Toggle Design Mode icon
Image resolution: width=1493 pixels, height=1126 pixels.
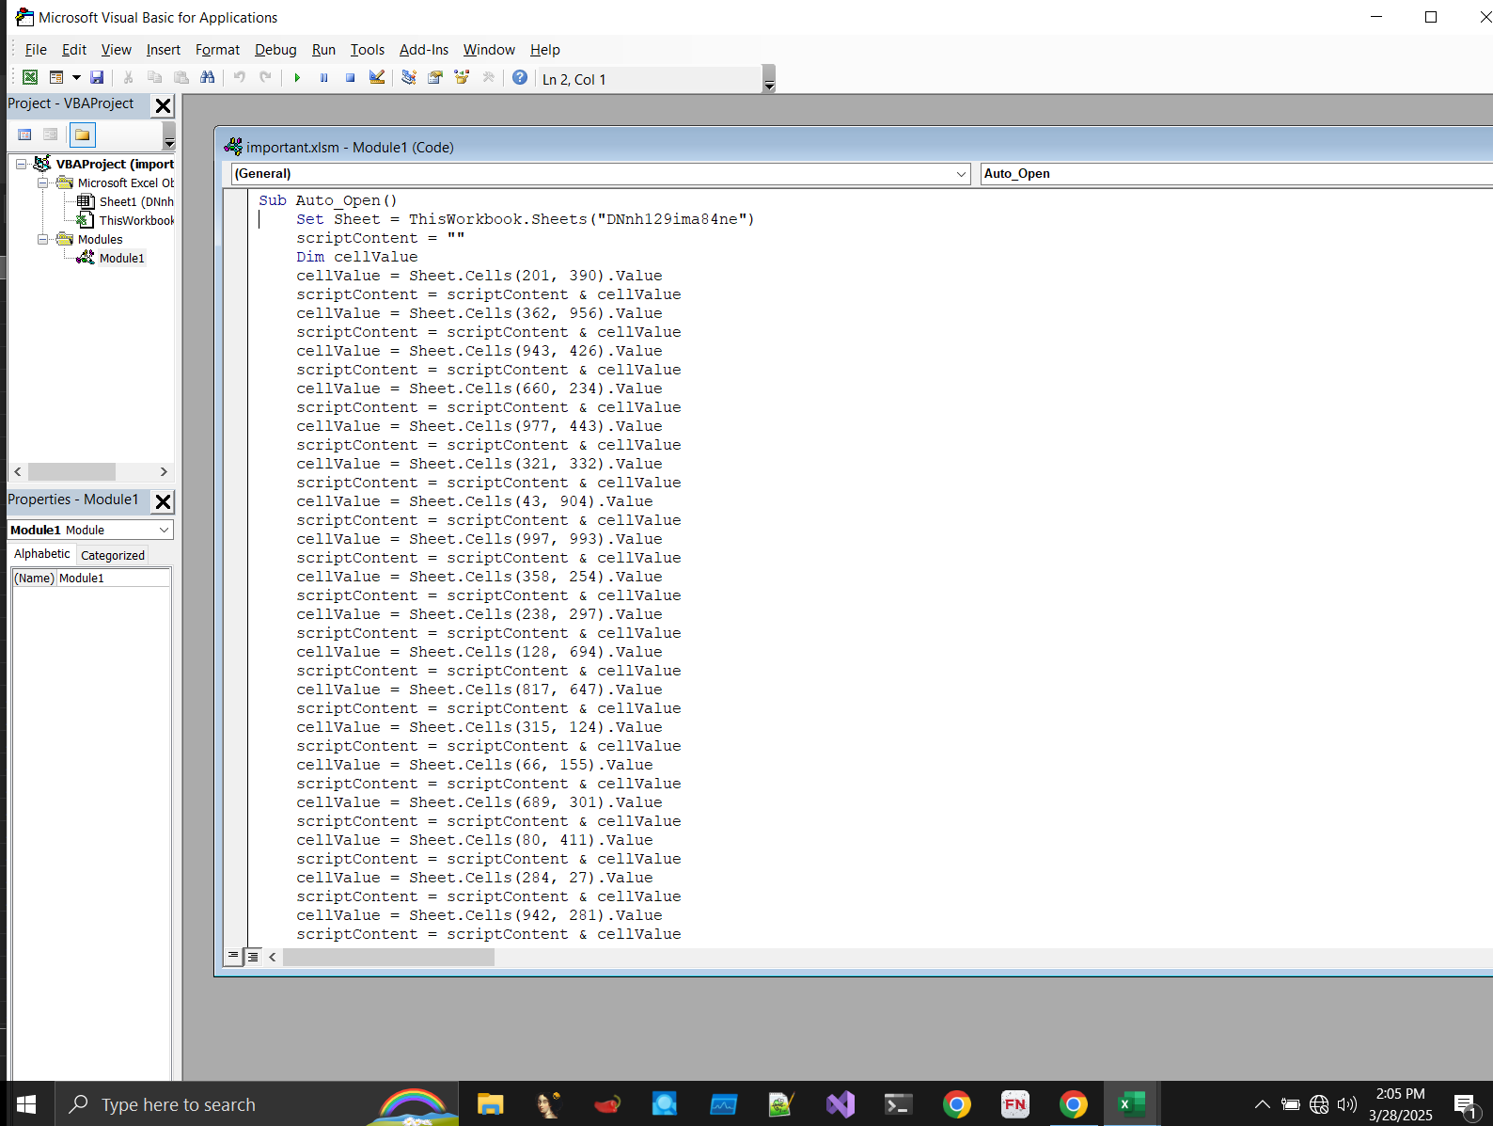pyautogui.click(x=377, y=78)
